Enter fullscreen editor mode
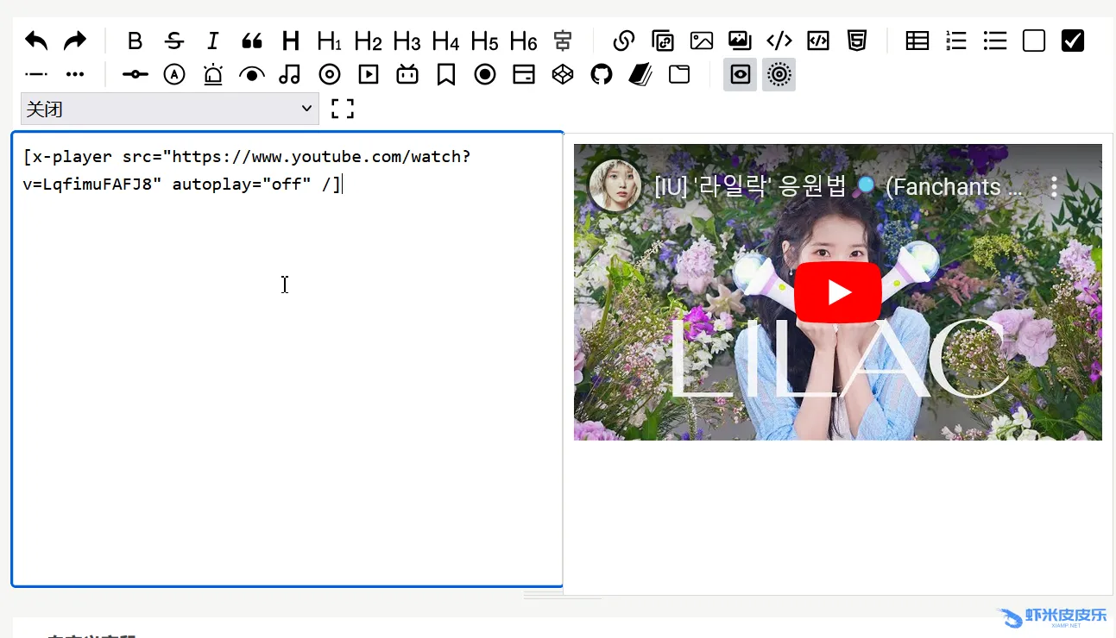 [x=343, y=109]
